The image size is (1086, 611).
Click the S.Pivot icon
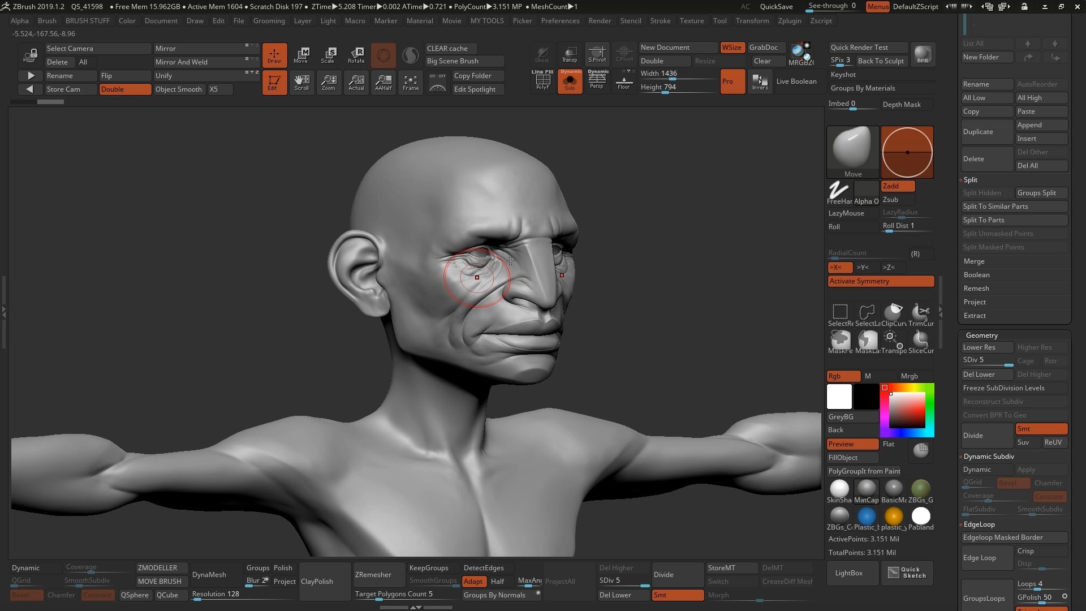coord(597,54)
